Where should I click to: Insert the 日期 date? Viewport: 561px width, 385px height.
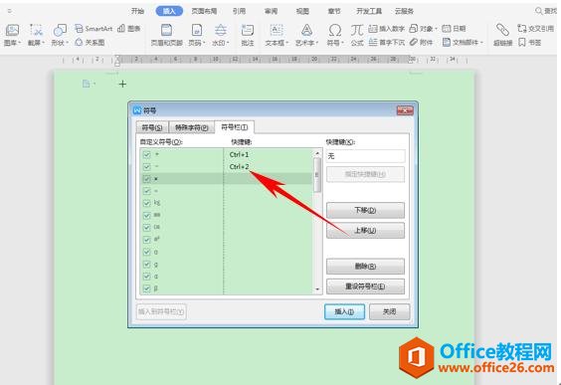point(454,29)
